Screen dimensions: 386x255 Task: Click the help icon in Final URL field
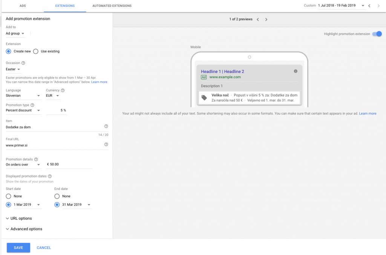[x=106, y=144]
